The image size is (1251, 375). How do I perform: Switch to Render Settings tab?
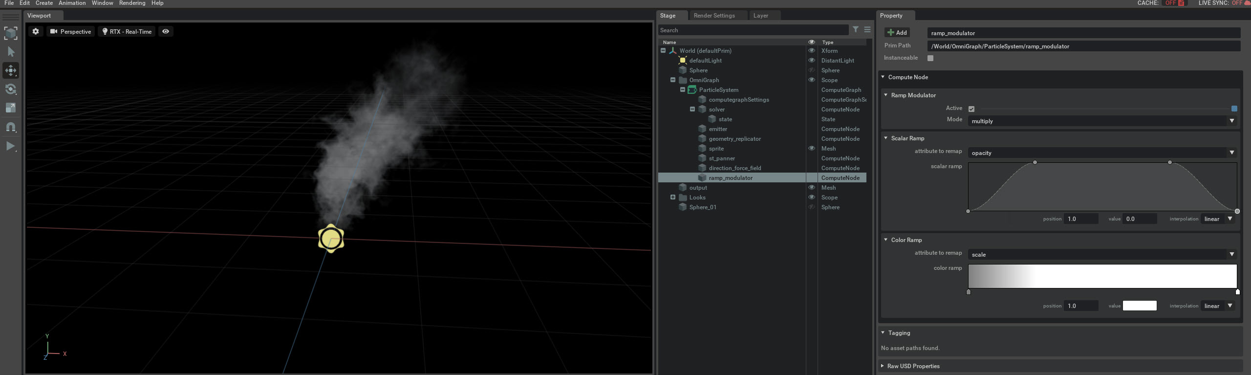point(714,16)
